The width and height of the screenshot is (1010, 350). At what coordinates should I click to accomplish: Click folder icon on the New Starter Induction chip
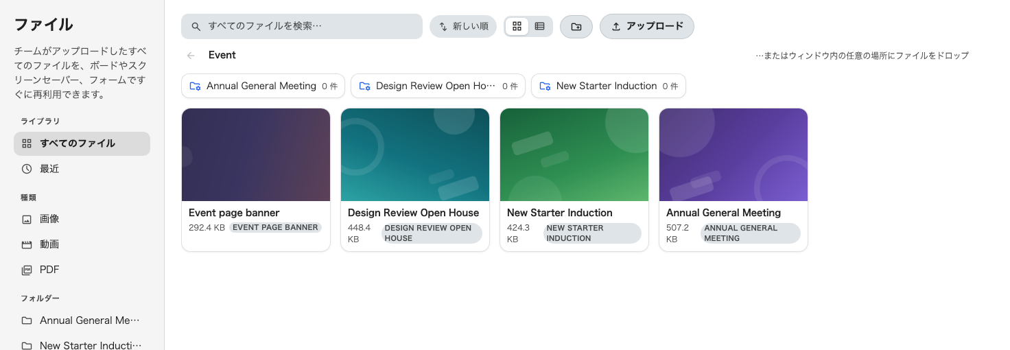(x=545, y=86)
